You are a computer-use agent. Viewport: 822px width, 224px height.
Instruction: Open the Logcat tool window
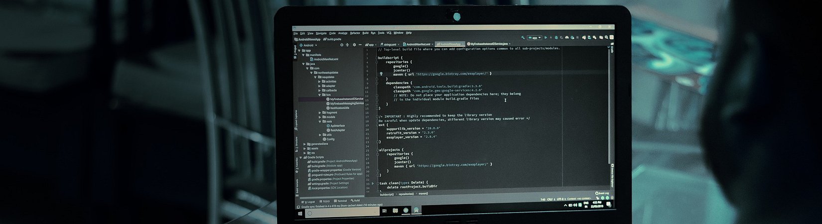coord(308,202)
